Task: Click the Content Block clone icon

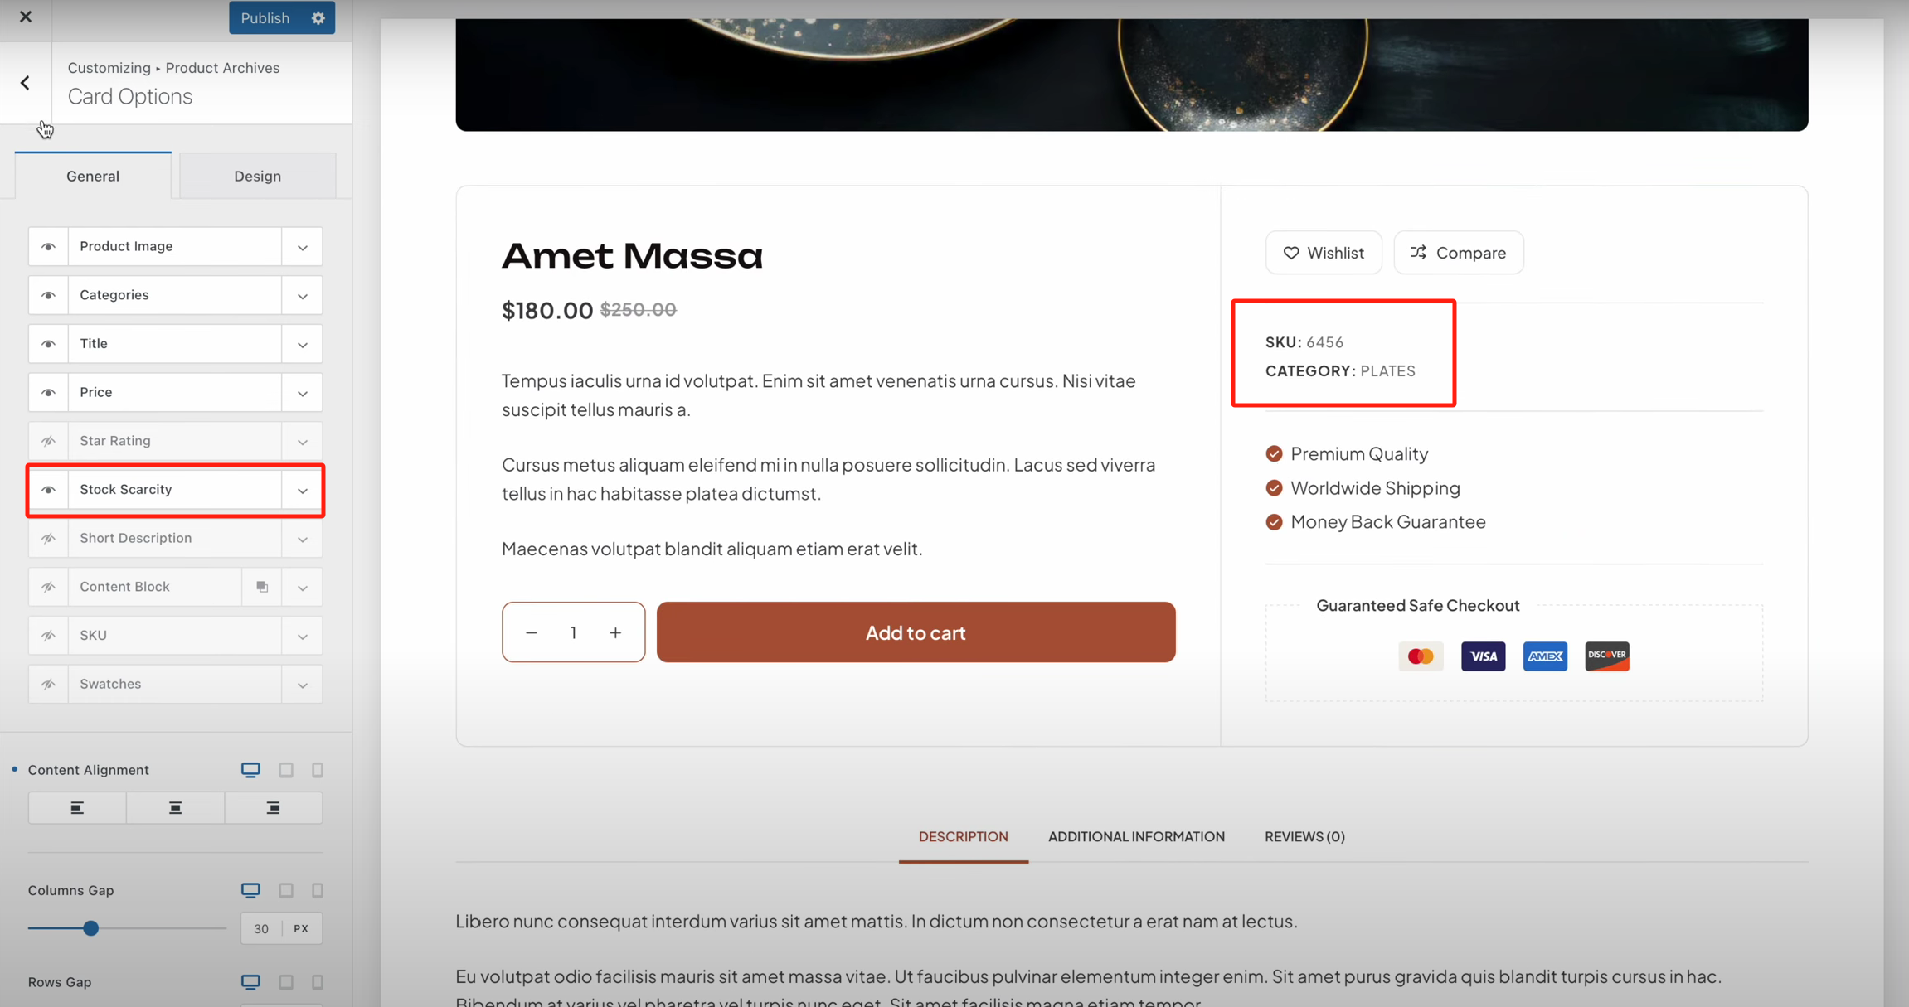Action: pyautogui.click(x=262, y=587)
